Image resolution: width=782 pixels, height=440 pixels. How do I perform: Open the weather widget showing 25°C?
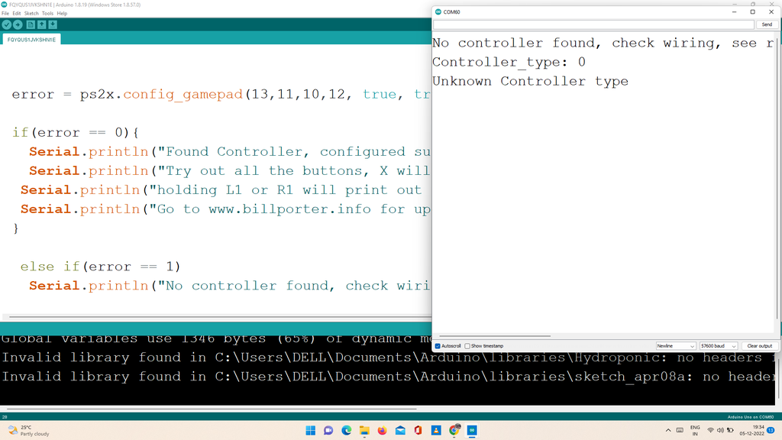[x=29, y=431]
